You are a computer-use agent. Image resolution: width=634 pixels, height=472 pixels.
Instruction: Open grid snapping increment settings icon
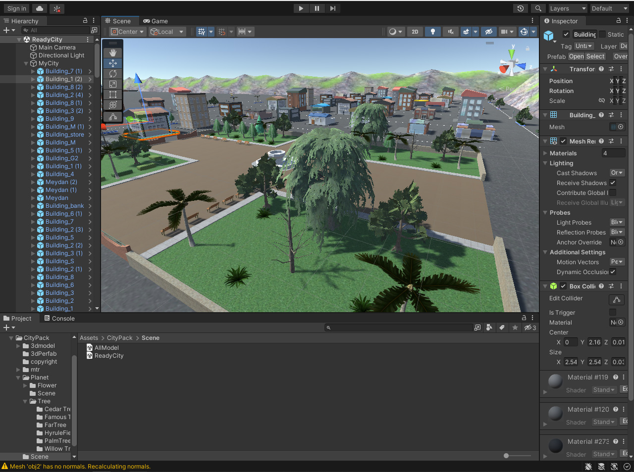(x=222, y=32)
